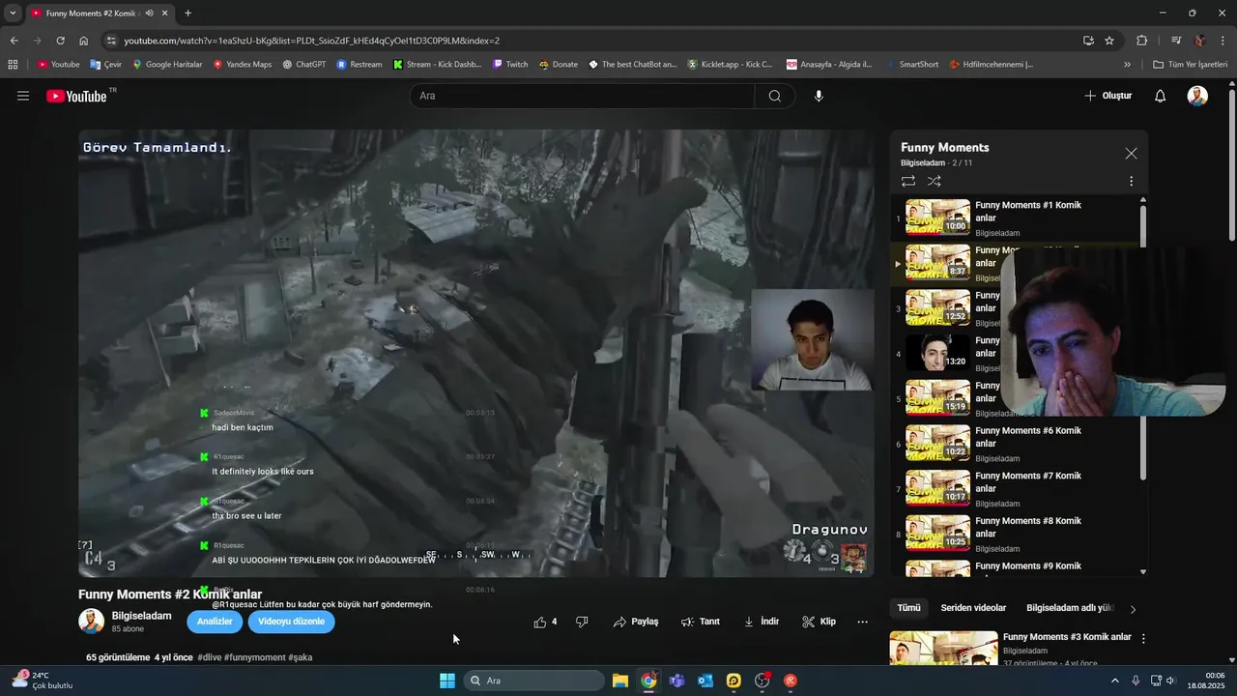This screenshot has width=1237, height=696.
Task: Toggle playlist shuffle
Action: coord(934,181)
